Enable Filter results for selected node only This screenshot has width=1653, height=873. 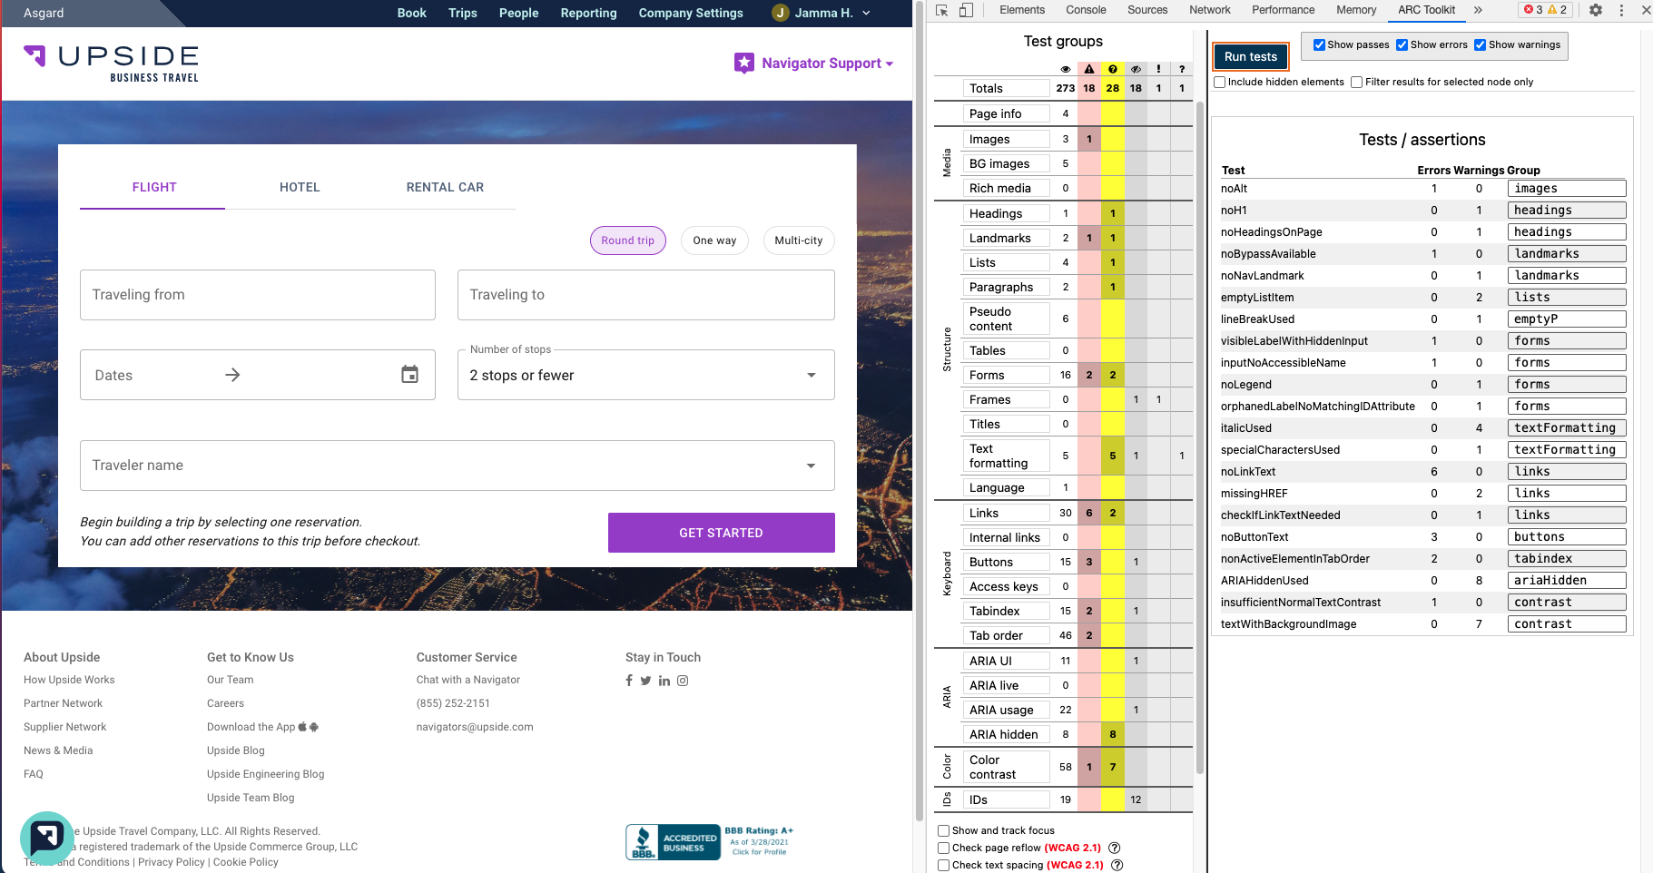[x=1357, y=82]
